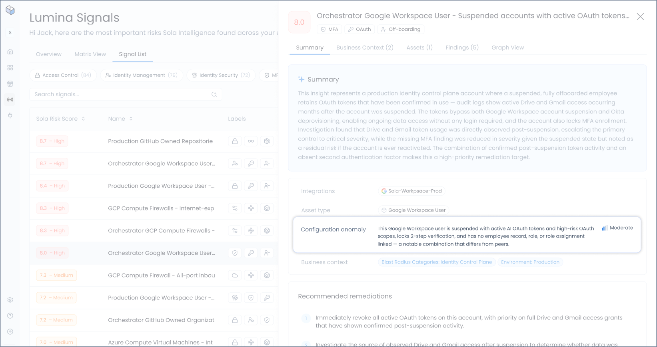The width and height of the screenshot is (657, 347).
Task: Click Blast Radius Categories: Identity Control Plane chip
Action: click(x=437, y=262)
